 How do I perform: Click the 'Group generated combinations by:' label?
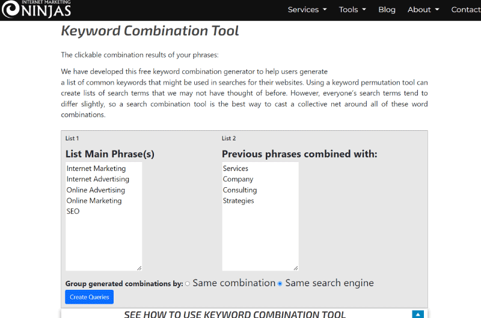(124, 284)
